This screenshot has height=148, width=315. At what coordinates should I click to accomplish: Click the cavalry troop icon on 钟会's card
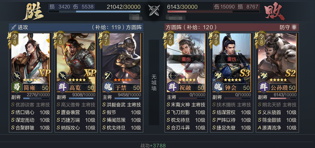coord(218,75)
